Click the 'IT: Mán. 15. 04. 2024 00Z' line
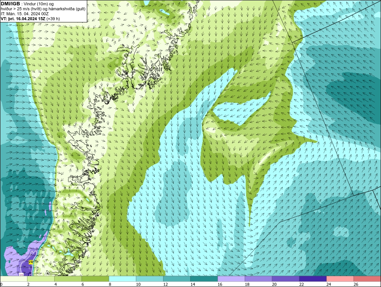The image size is (381, 287). [24, 14]
